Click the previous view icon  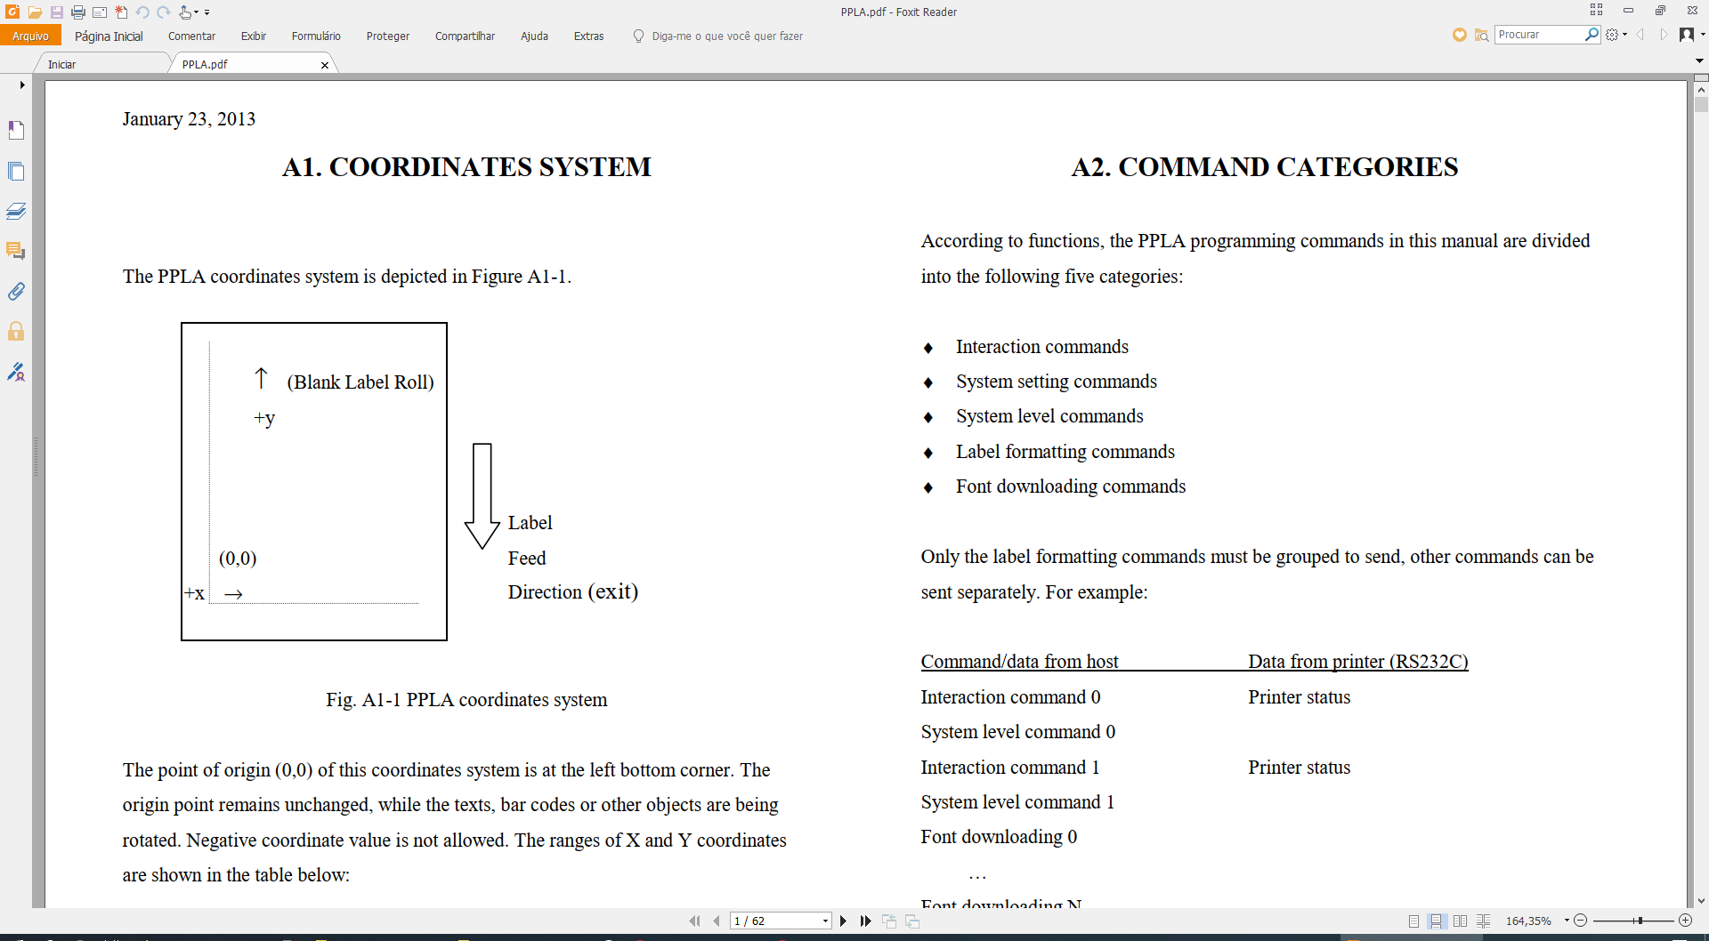click(x=889, y=921)
